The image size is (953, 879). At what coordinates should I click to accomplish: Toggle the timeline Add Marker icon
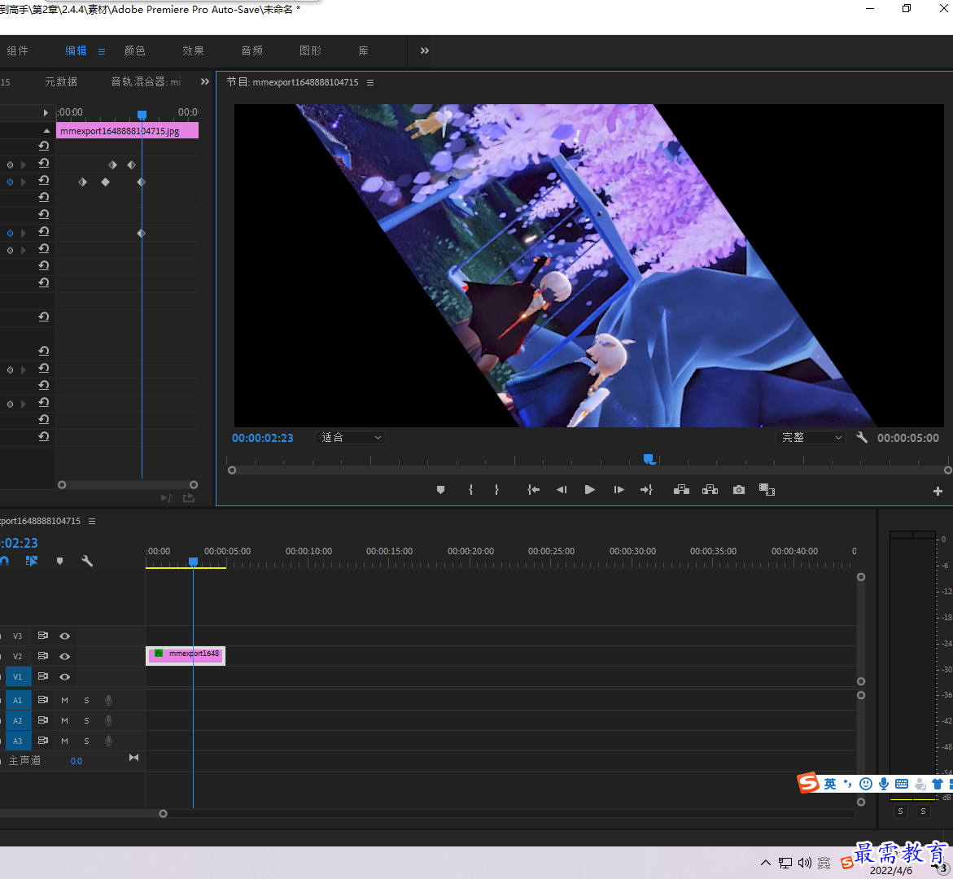[x=59, y=561]
